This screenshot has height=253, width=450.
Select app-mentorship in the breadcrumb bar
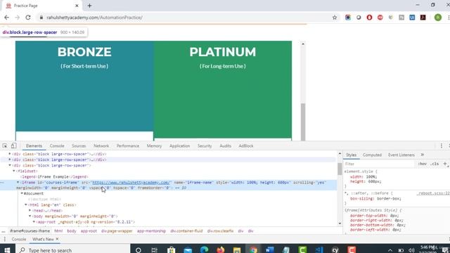pos(151,231)
